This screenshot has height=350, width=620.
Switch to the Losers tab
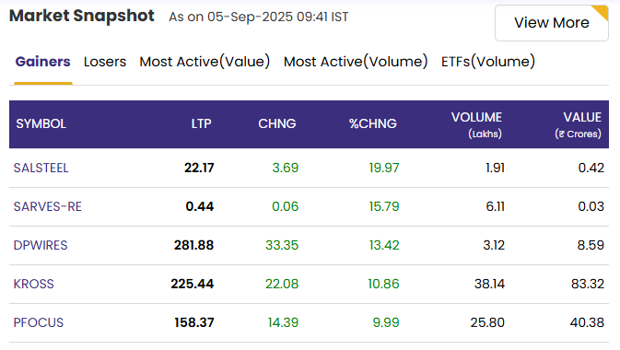pos(105,62)
